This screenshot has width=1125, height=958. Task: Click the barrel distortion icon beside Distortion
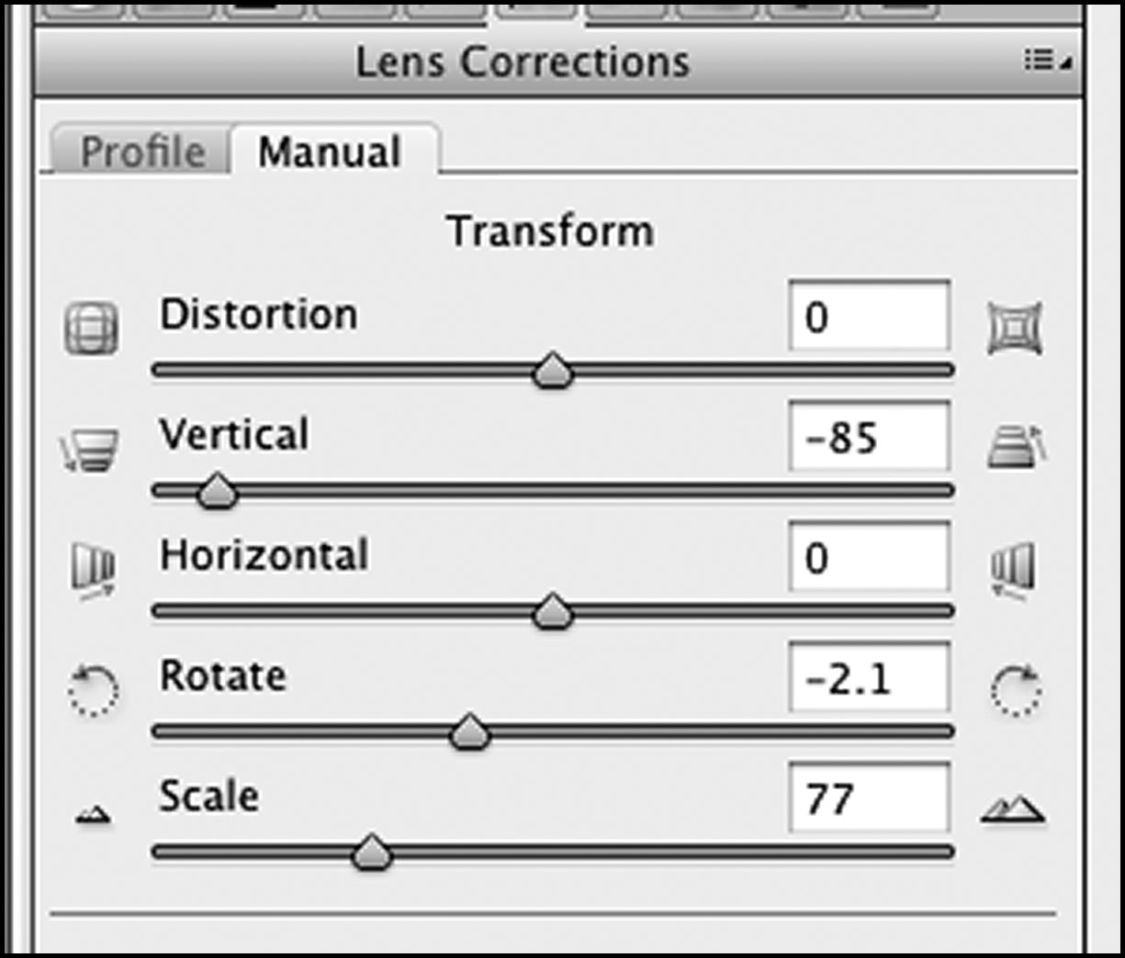[91, 329]
